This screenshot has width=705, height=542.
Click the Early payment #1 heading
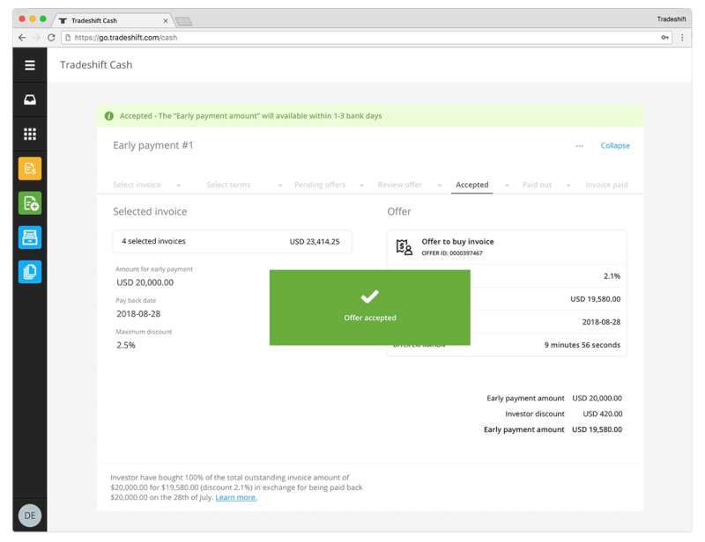pos(152,145)
